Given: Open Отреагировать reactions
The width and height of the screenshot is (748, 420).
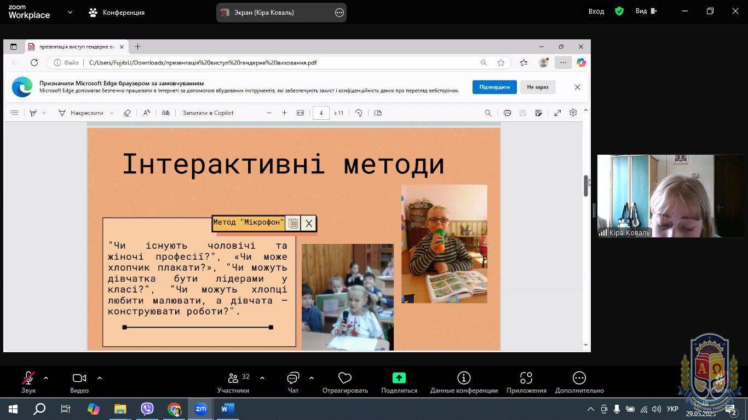Looking at the screenshot, I should pos(345,382).
